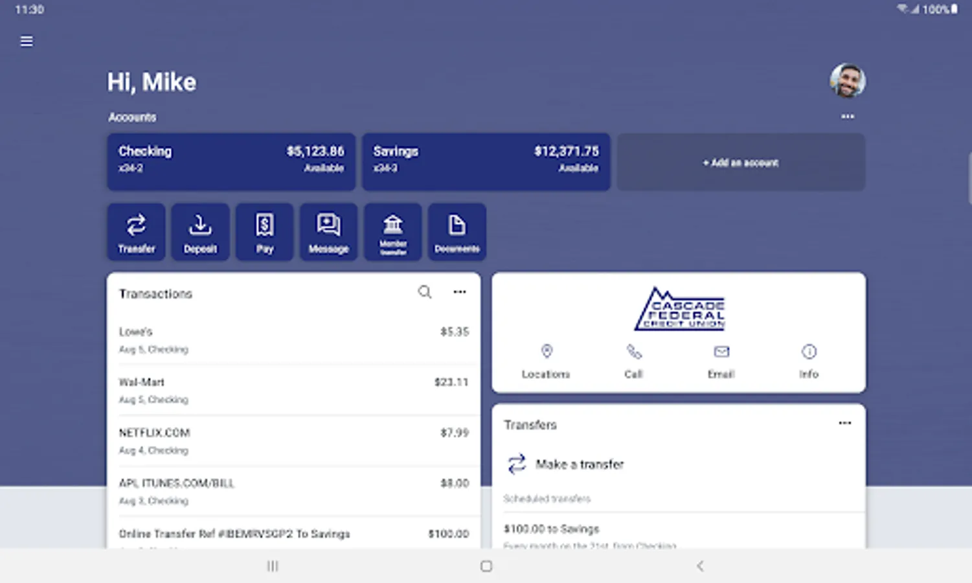Tap Android recent apps button
The width and height of the screenshot is (972, 583).
point(273,566)
